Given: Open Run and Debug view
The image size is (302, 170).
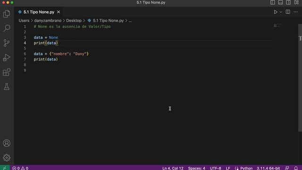Looking at the screenshot, I should tap(7, 58).
